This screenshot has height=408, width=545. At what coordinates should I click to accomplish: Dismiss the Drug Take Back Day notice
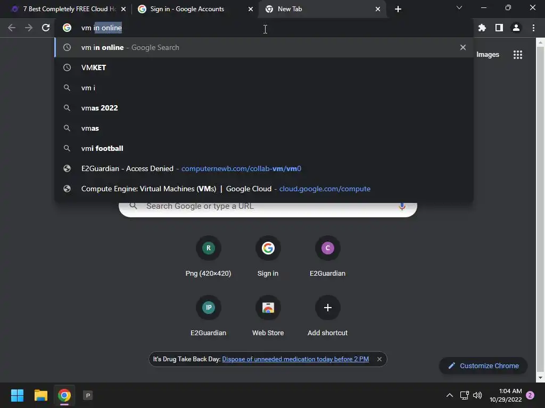379,359
